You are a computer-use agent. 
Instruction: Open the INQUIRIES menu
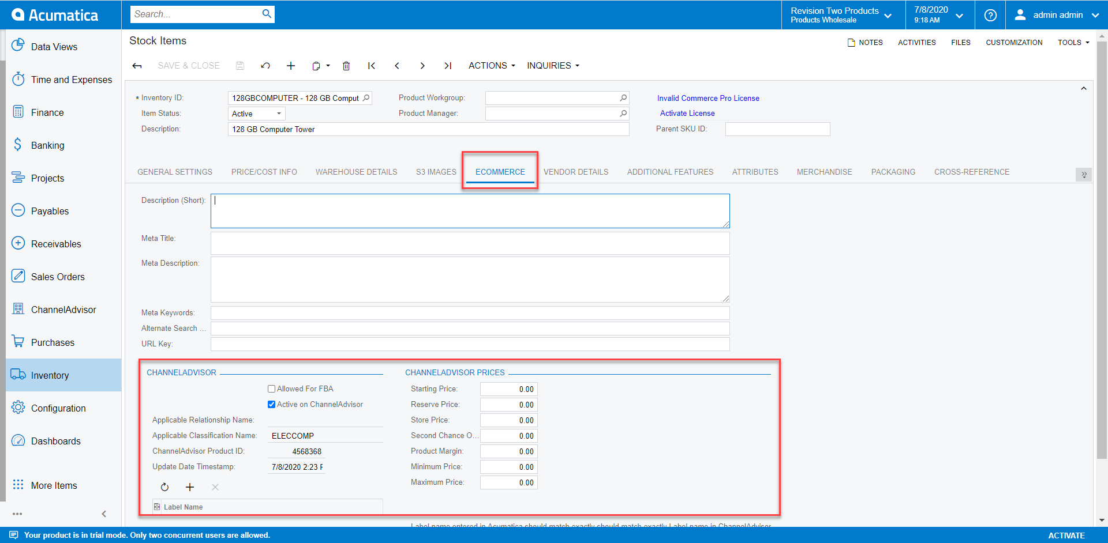tap(553, 66)
